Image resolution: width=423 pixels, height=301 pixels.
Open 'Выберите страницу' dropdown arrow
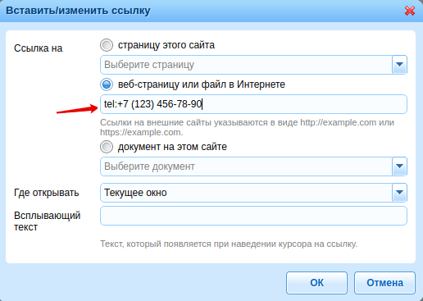pyautogui.click(x=399, y=65)
